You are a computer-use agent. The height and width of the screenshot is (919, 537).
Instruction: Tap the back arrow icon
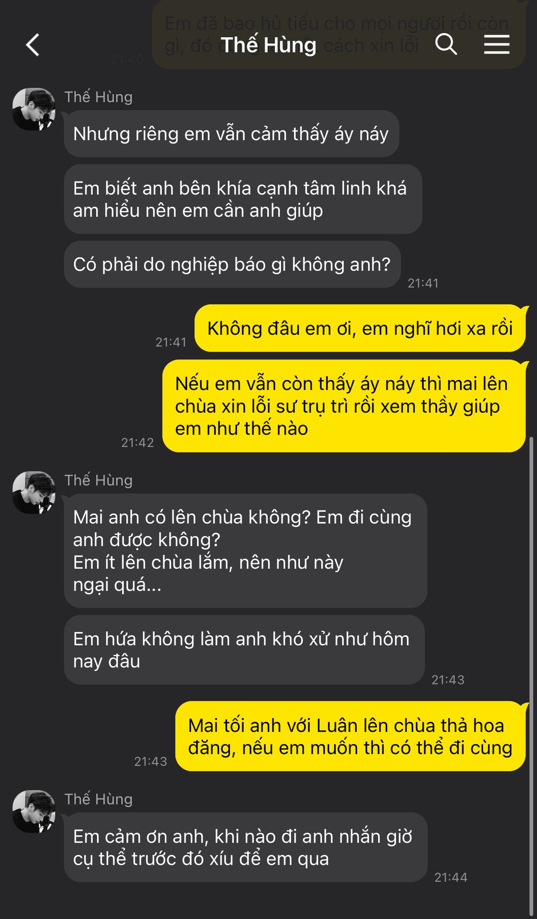pyautogui.click(x=33, y=45)
